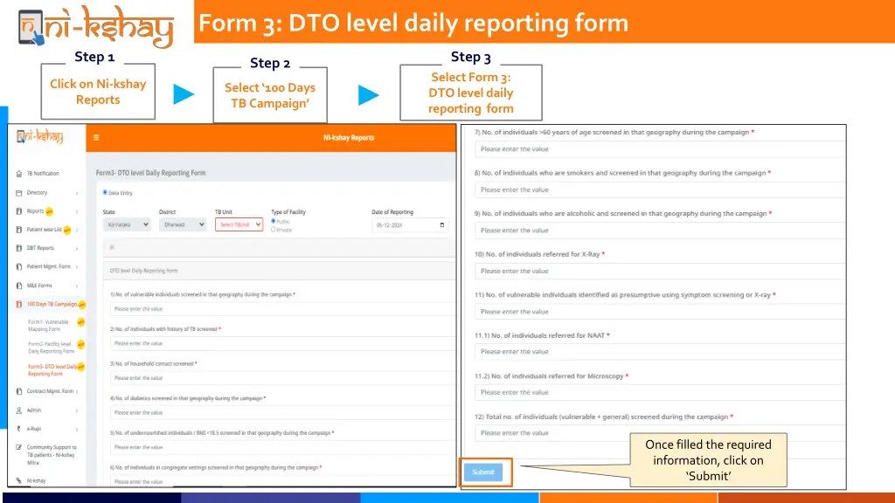Viewport: 895px width, 503px height.
Task: Open the District dropdown showing Dharwad
Action: pos(183,224)
